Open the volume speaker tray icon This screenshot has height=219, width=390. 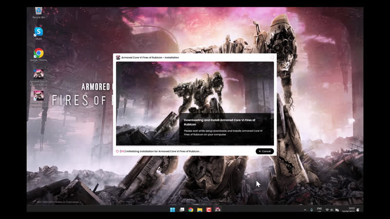pyautogui.click(x=331, y=210)
